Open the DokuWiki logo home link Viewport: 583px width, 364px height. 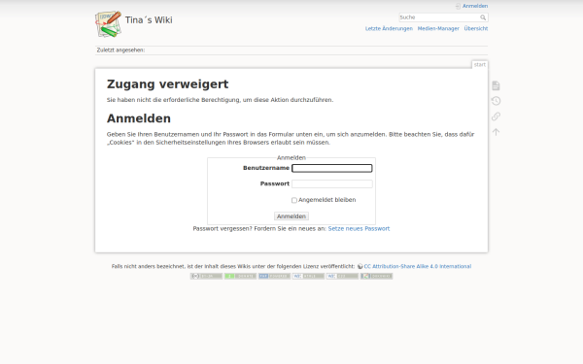(108, 24)
